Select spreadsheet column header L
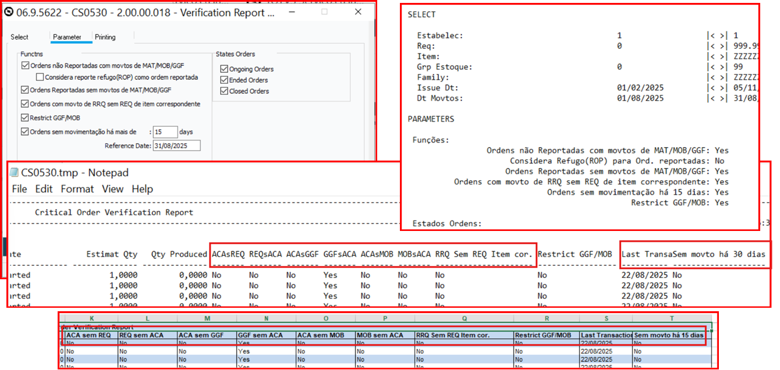Viewport: 780px width, 370px height. [x=148, y=319]
